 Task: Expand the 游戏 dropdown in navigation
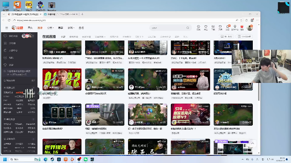point(71,28)
